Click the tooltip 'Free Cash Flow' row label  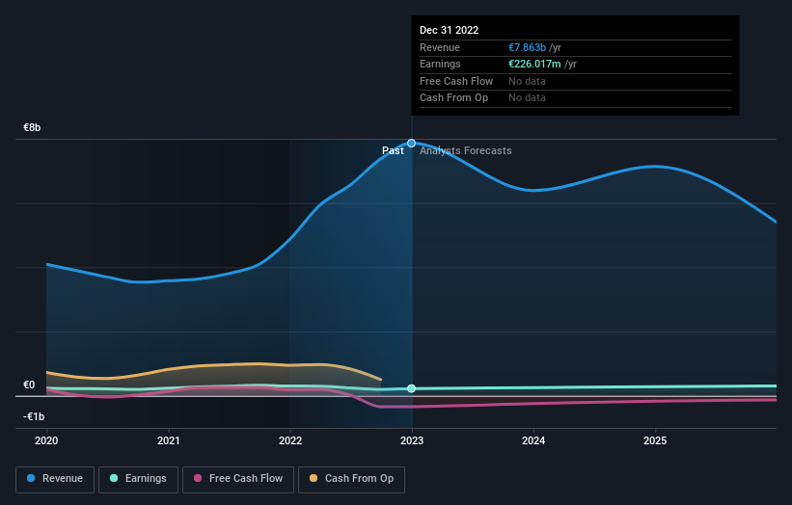(456, 81)
